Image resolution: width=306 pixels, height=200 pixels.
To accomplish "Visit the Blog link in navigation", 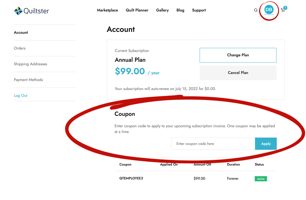I will pos(180,10).
